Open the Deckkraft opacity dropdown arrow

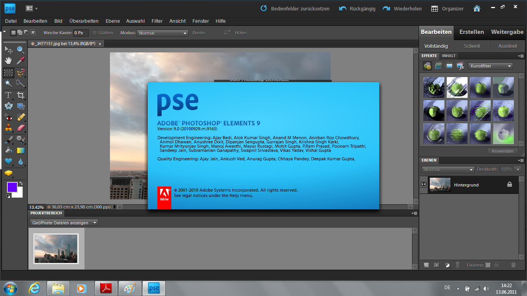518,169
